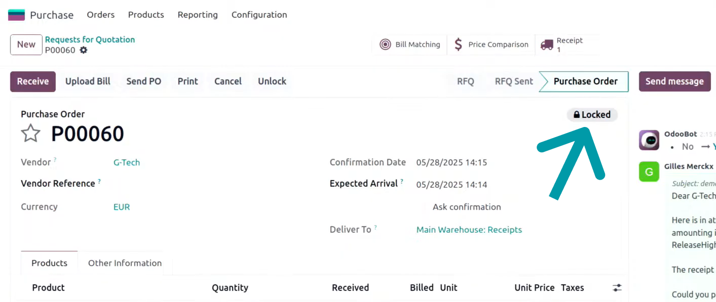Open the gear actions menu beside P00060
The width and height of the screenshot is (716, 302).
(x=84, y=50)
